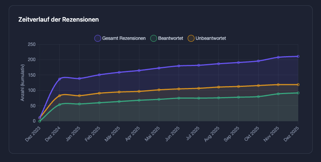The image size is (321, 162).
Task: Click the Zeitverlauf der Rezensionen chart title
Action: [59, 19]
